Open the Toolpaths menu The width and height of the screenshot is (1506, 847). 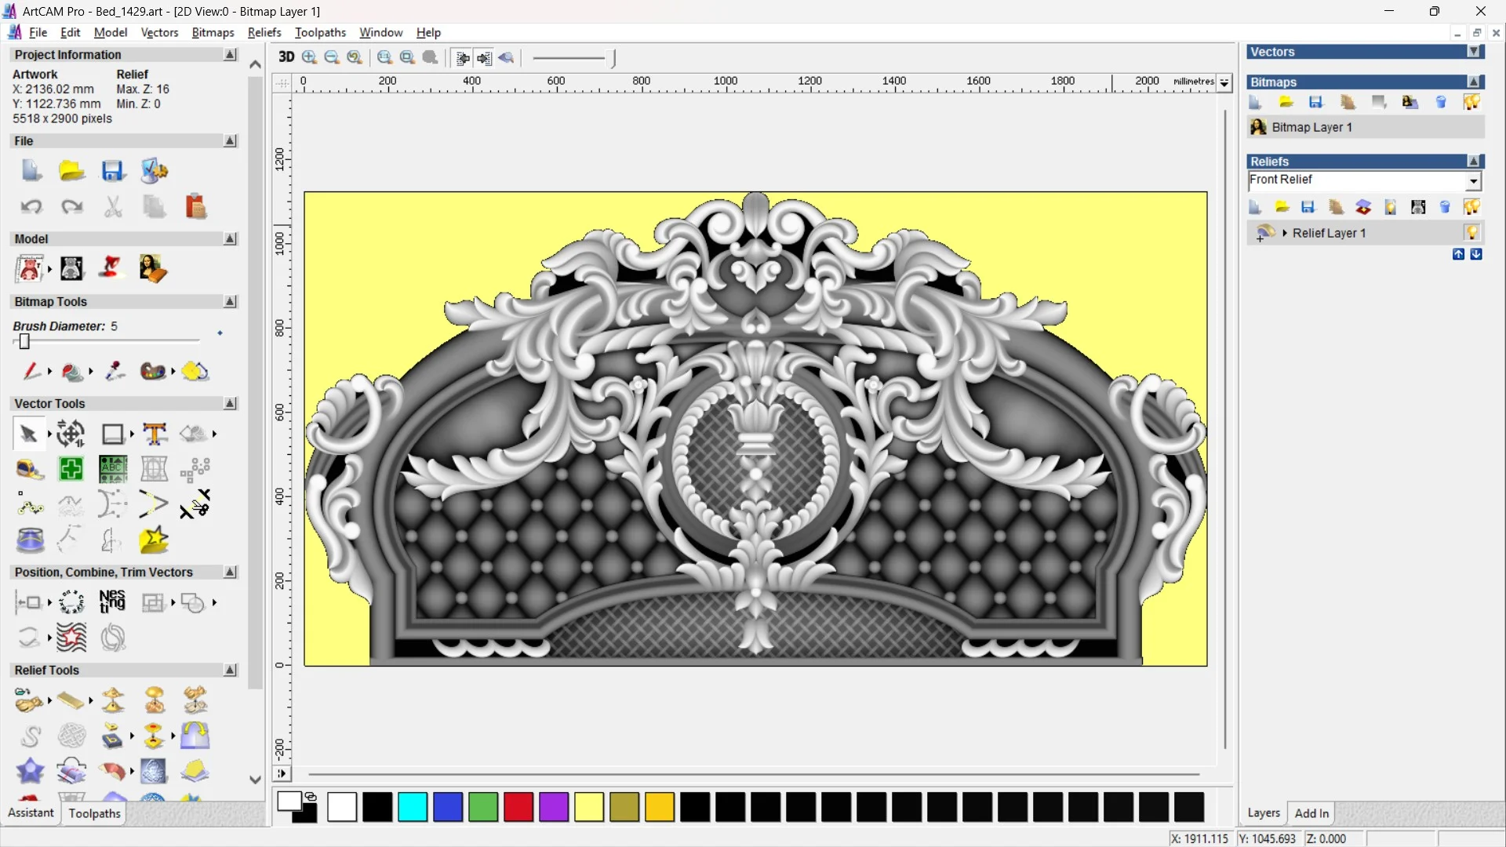(x=320, y=32)
